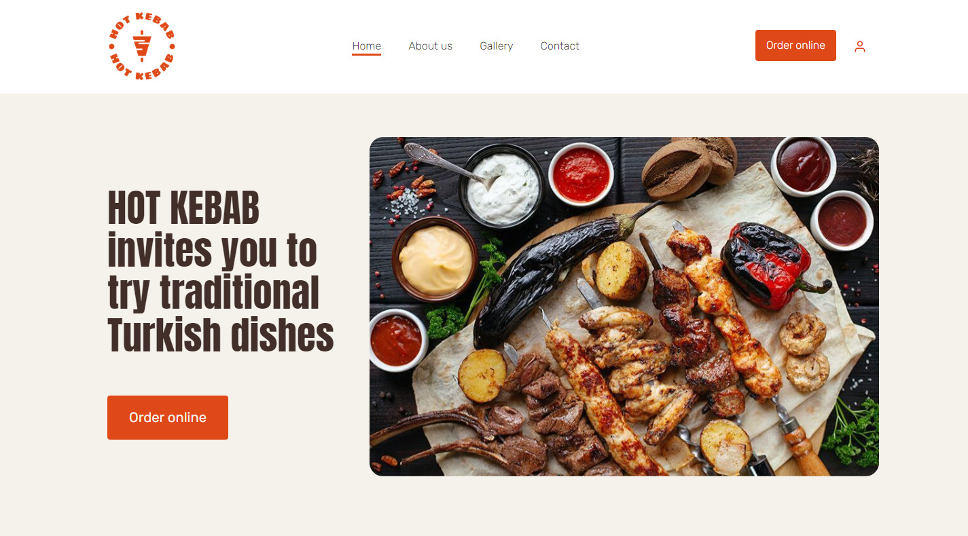Click the lamb chops in photo corner
This screenshot has height=536, width=968.
[462, 434]
